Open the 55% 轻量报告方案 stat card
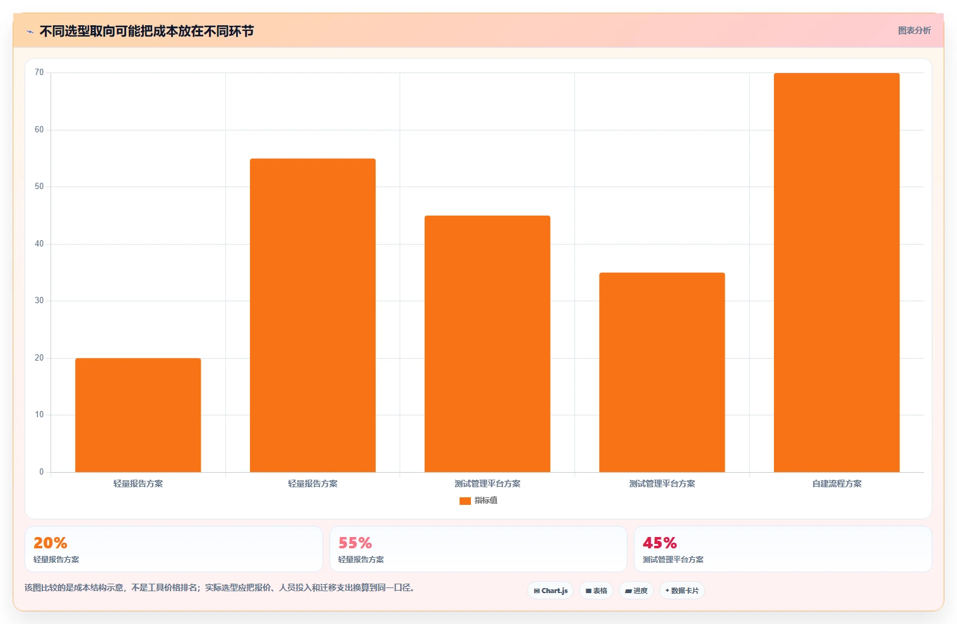Screen dimensions: 957x624 478,549
